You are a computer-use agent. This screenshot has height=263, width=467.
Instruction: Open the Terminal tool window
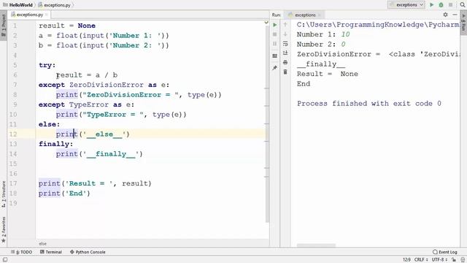51,252
